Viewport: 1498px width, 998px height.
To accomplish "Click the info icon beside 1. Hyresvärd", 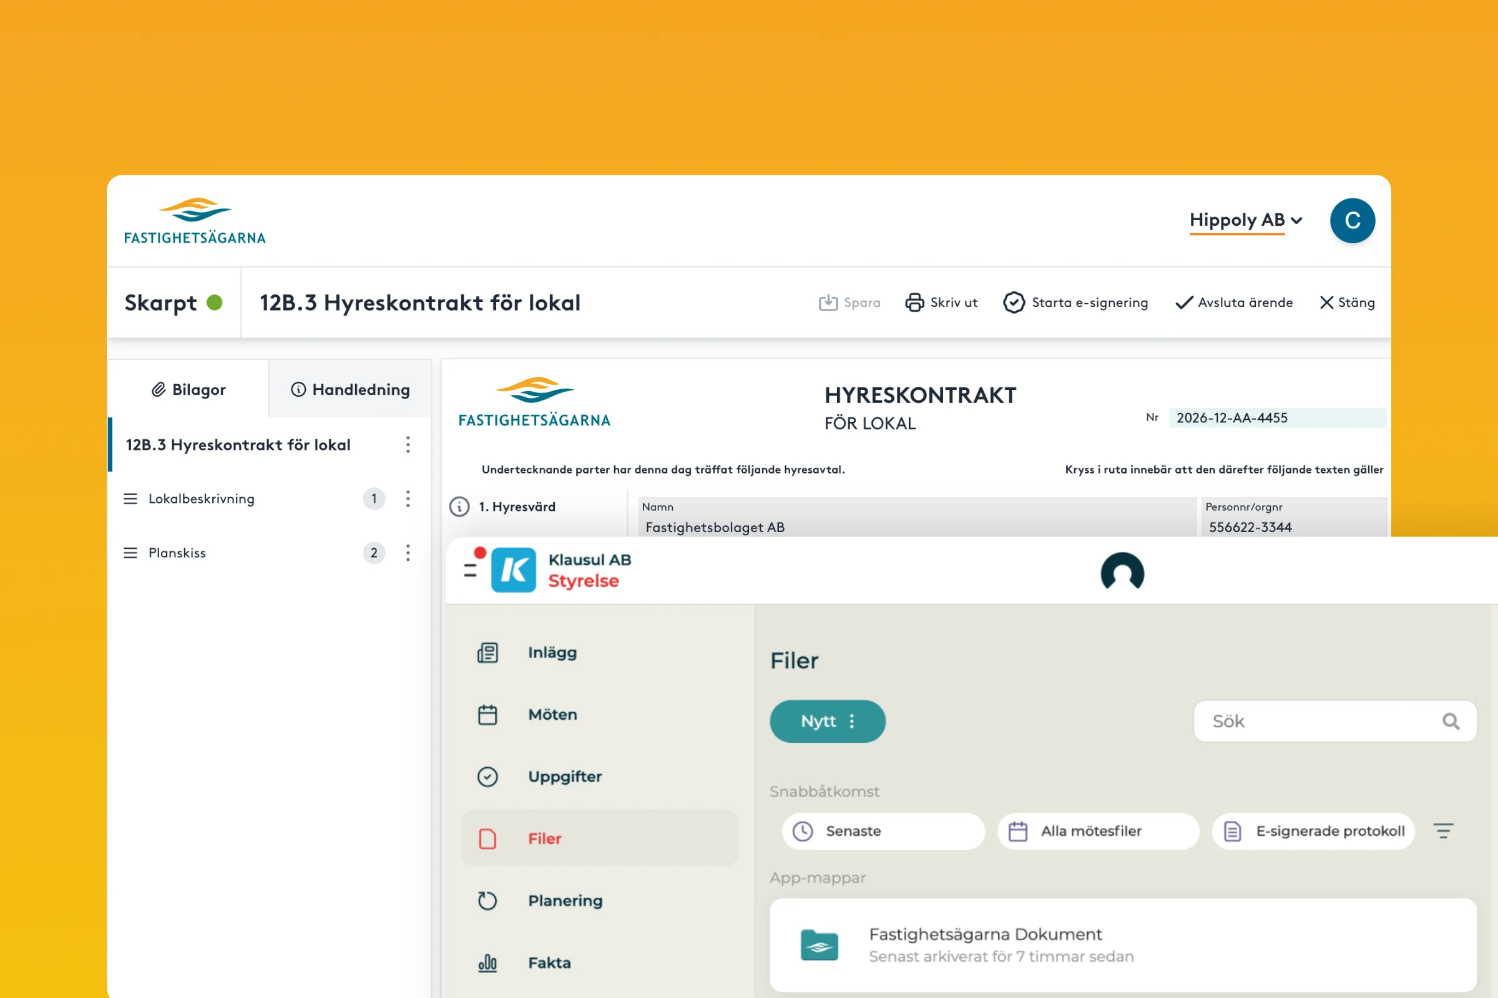I will 459,506.
